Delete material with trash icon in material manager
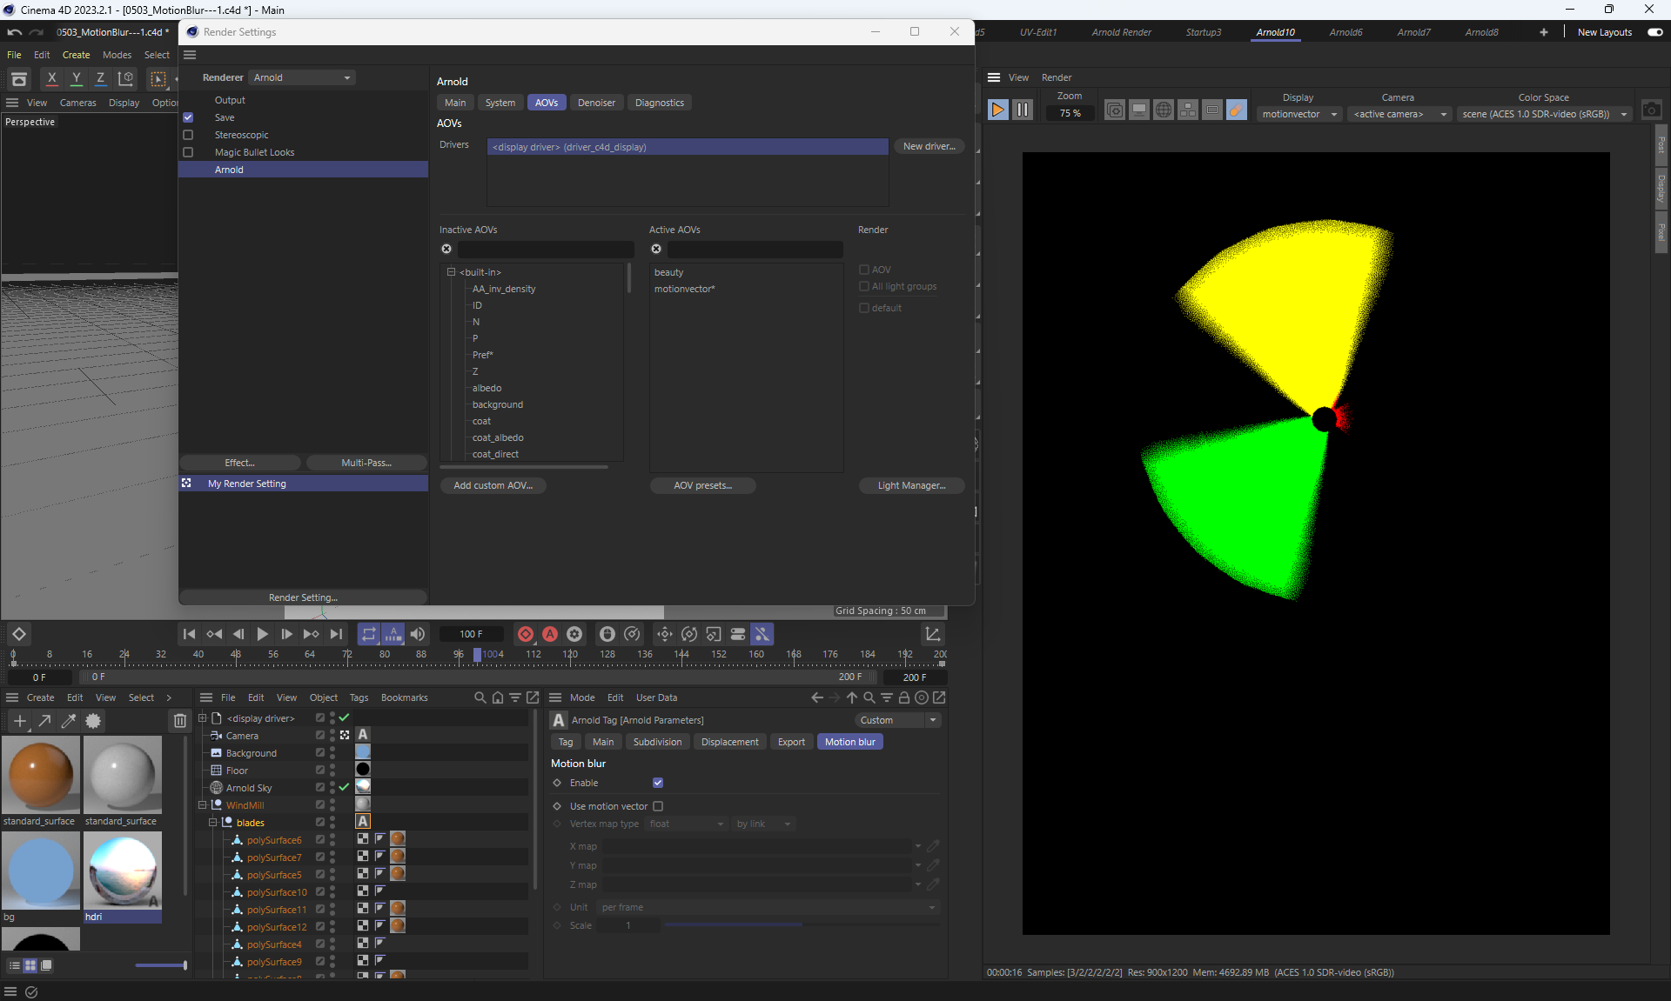1671x1001 pixels. point(179,720)
